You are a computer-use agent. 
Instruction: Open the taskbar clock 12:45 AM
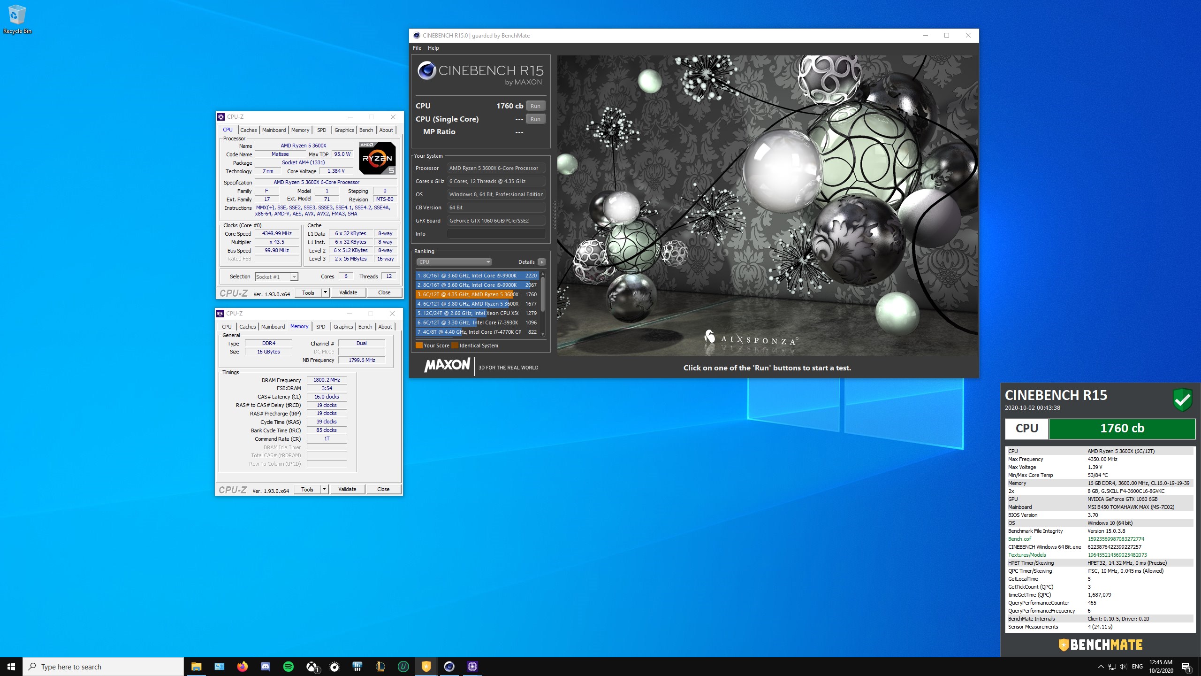pyautogui.click(x=1161, y=667)
